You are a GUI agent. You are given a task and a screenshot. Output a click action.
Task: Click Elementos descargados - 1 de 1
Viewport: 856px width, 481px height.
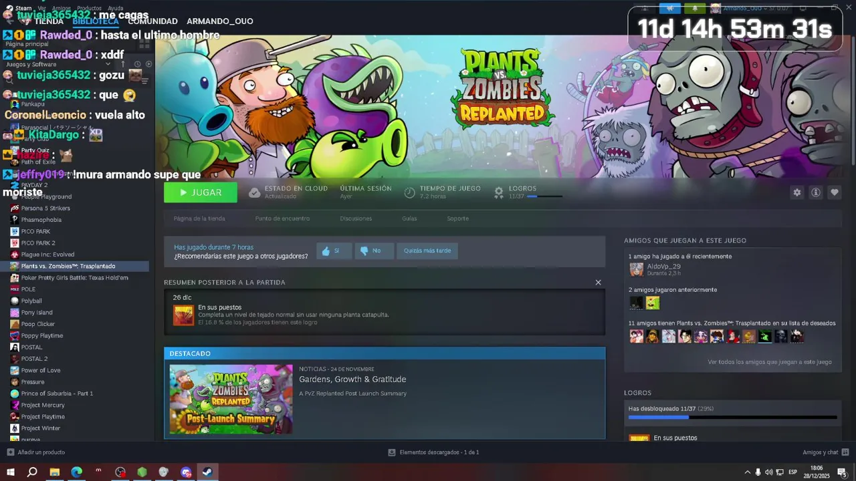click(x=439, y=452)
